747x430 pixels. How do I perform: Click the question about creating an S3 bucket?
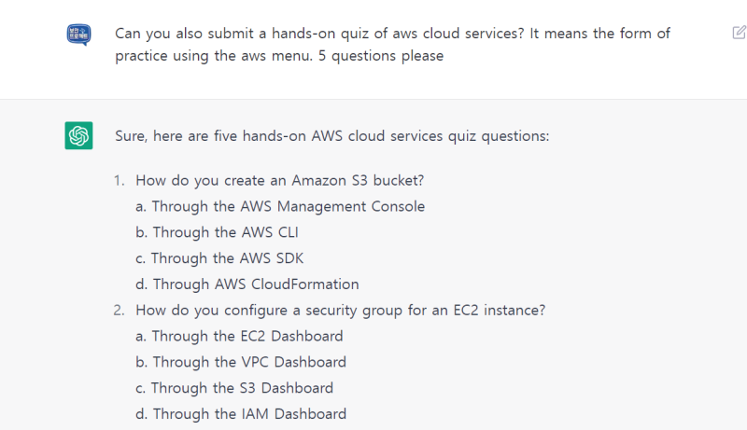pyautogui.click(x=286, y=180)
